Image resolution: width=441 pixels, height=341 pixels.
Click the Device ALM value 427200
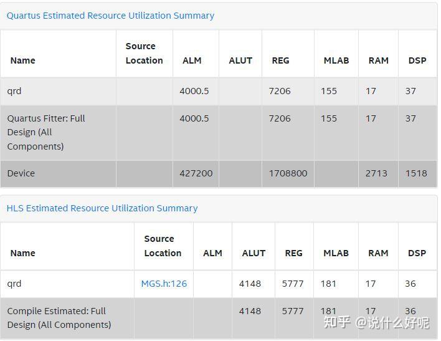click(x=196, y=173)
